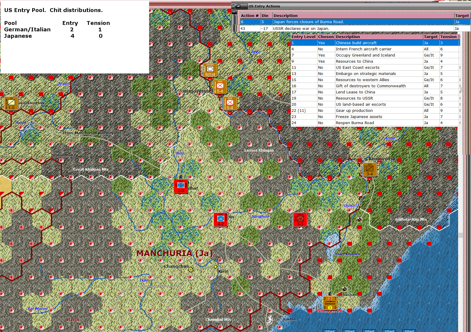
Task: Select the Submarine counter at Vladivostok
Action: tap(330, 303)
